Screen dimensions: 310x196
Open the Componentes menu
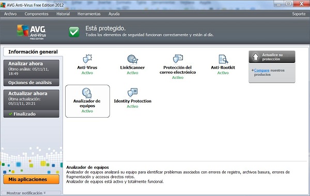[36, 14]
